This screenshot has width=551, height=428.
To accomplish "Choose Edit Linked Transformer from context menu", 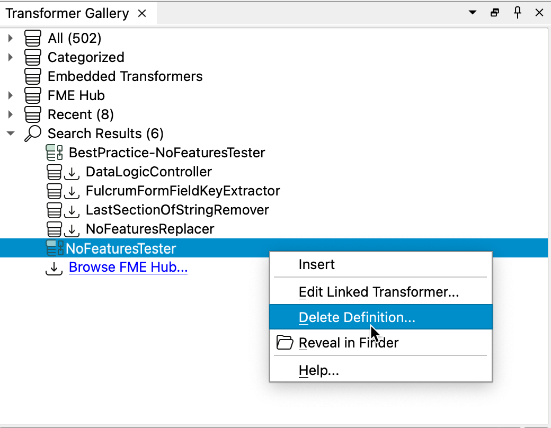I will point(380,292).
